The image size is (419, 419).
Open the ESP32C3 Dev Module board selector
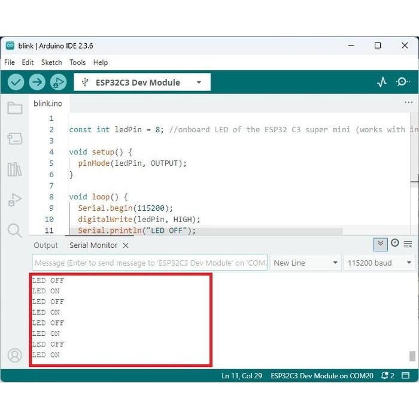point(142,83)
